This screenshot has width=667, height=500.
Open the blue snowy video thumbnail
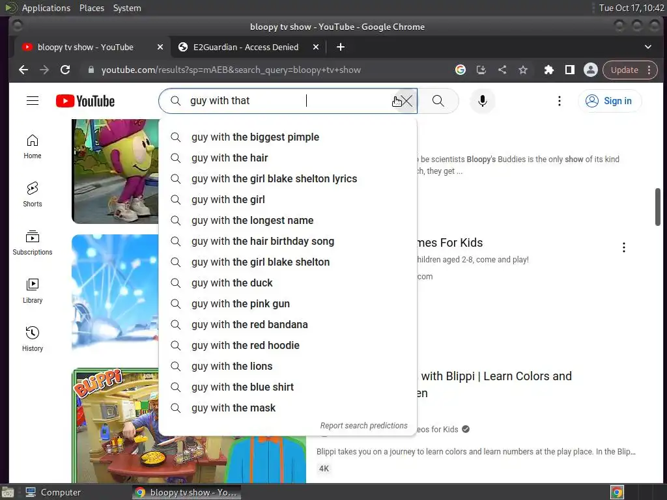[x=115, y=292]
